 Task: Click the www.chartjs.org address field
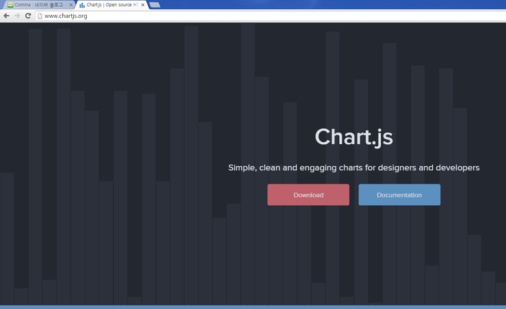[x=271, y=16]
